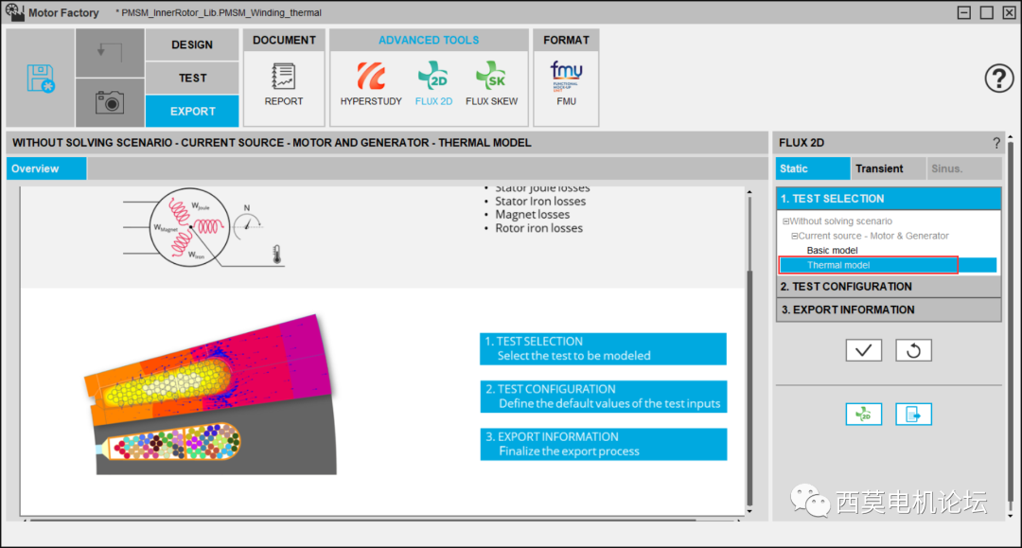This screenshot has width=1022, height=548.
Task: Click the save project disk icon
Action: (x=41, y=78)
